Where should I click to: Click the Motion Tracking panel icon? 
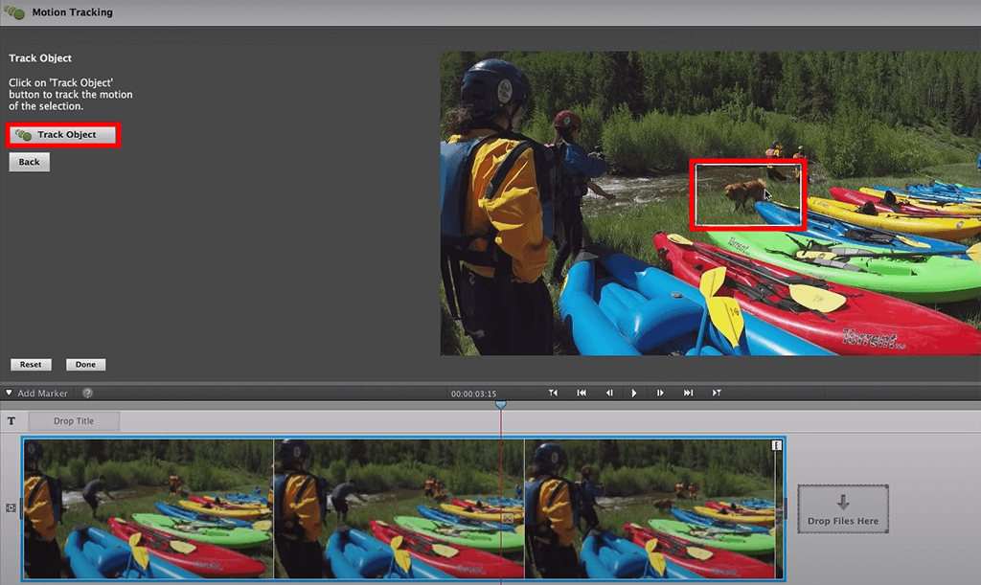tap(14, 12)
